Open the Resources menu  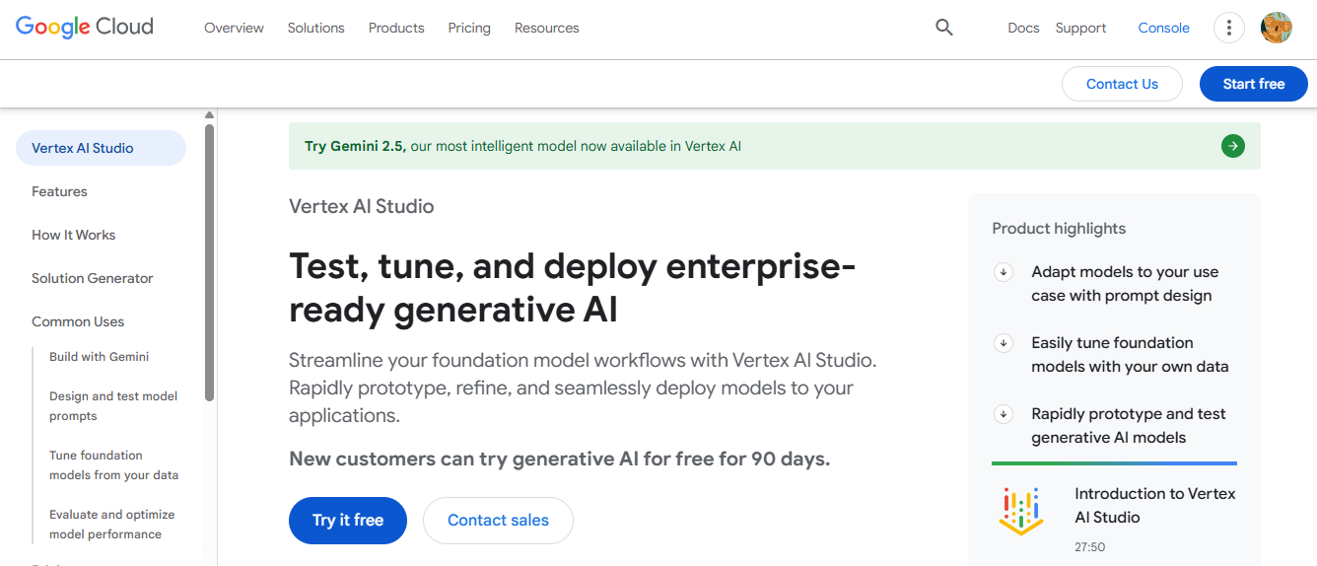(547, 28)
